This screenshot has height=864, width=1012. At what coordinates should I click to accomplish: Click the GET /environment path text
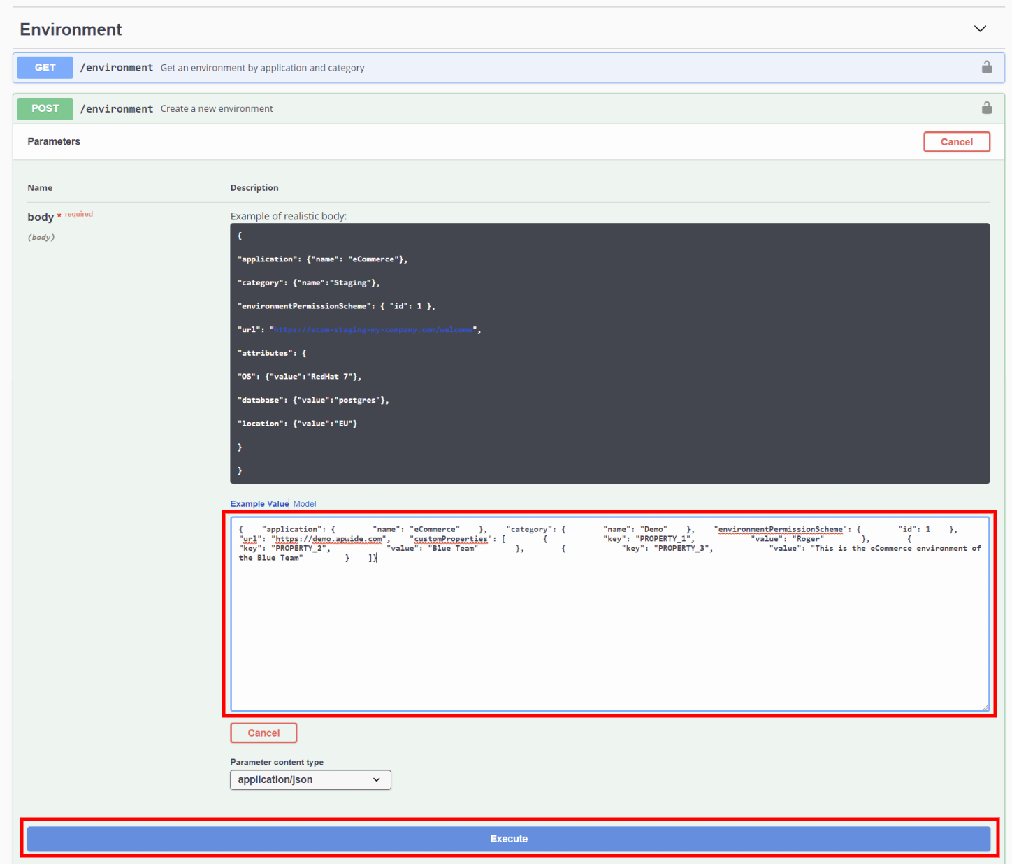(x=117, y=68)
